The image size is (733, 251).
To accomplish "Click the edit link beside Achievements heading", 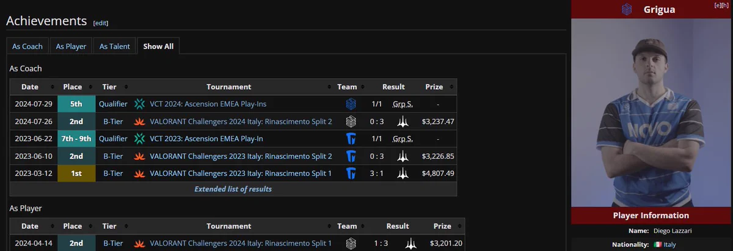I will (x=101, y=23).
